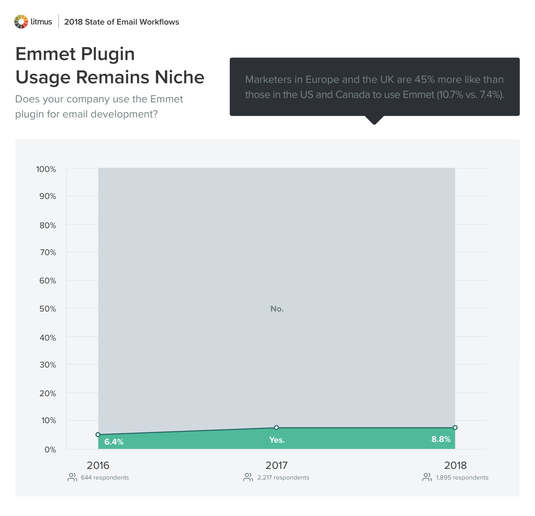Viewport: 535px width, 516px height.
Task: Select the 2018 year axis label
Action: click(455, 465)
